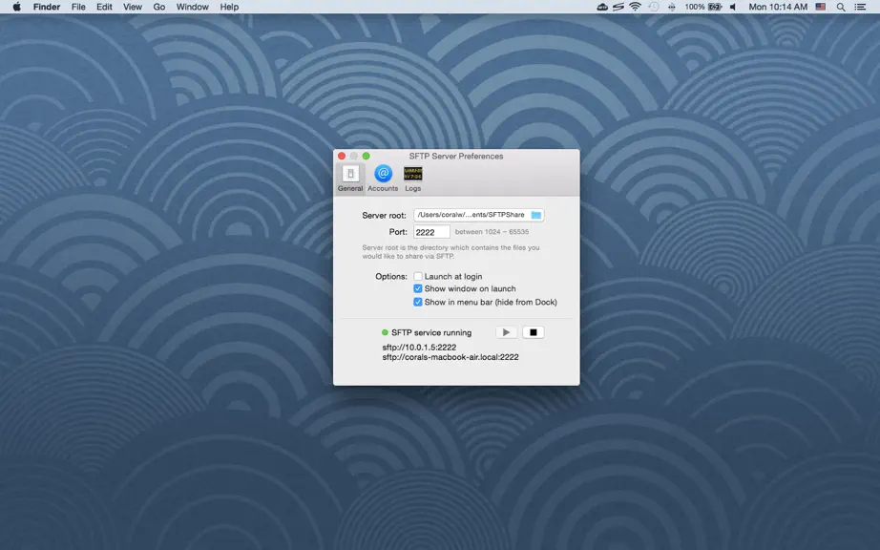Open the Apple menu

coord(17,7)
